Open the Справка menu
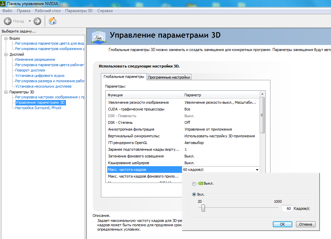This screenshot has height=239, width=331. pyautogui.click(x=105, y=11)
